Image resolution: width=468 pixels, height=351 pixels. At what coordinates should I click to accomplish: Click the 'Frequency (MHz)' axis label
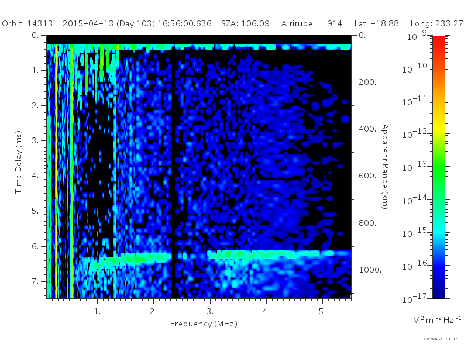point(204,324)
